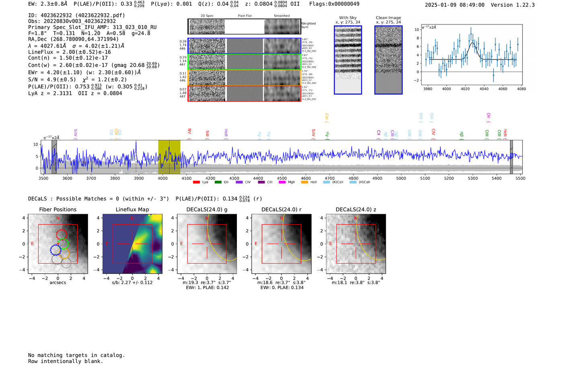The image size is (563, 383).
Task: Click the P(Lyα): 0.001 header value
Action: (x=172, y=4)
